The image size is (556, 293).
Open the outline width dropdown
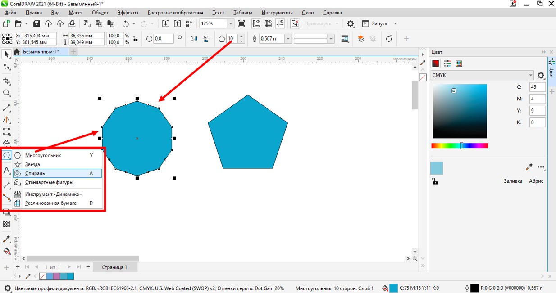coord(288,39)
